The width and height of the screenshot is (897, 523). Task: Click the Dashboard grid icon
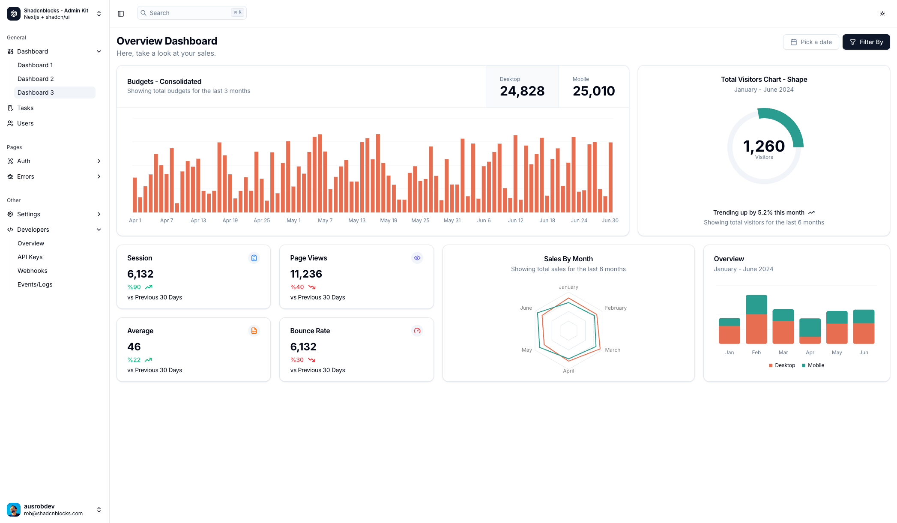(x=10, y=51)
